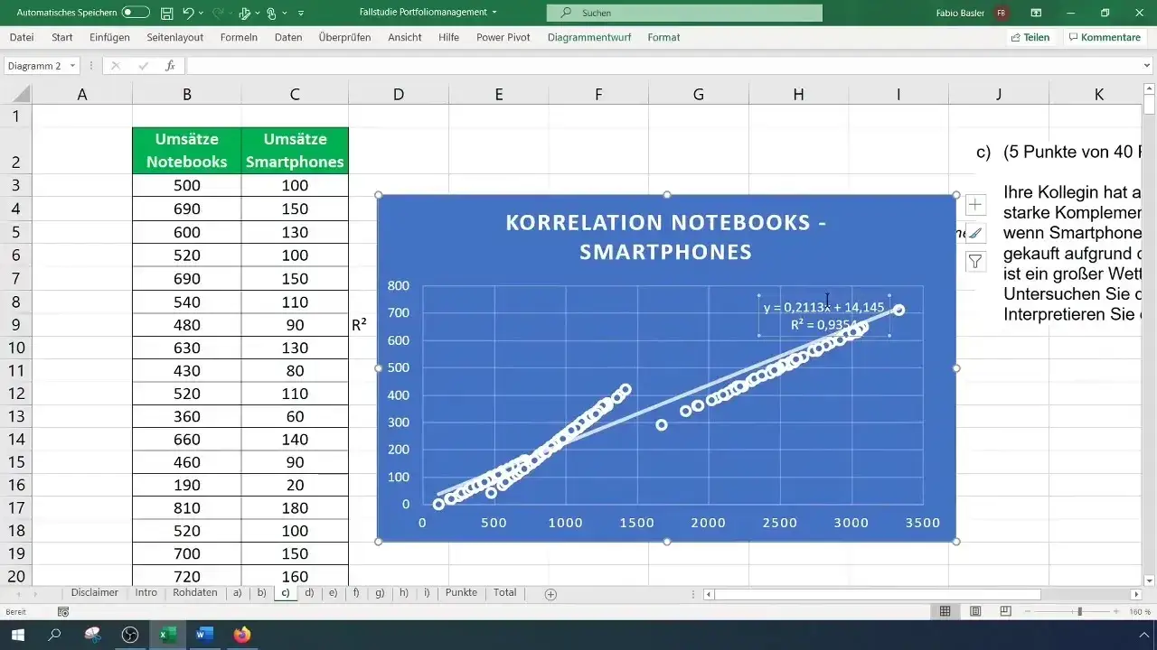Switch to Page Layout view icon
The width and height of the screenshot is (1157, 650).
[x=975, y=611]
